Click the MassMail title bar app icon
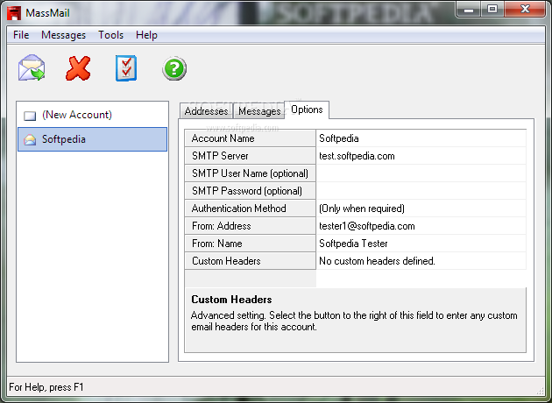Image resolution: width=552 pixels, height=403 pixels. tap(14, 13)
